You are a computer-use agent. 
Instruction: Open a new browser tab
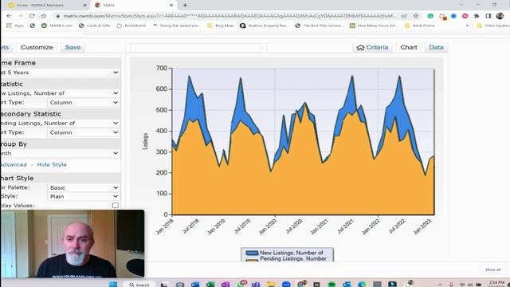[x=185, y=6]
